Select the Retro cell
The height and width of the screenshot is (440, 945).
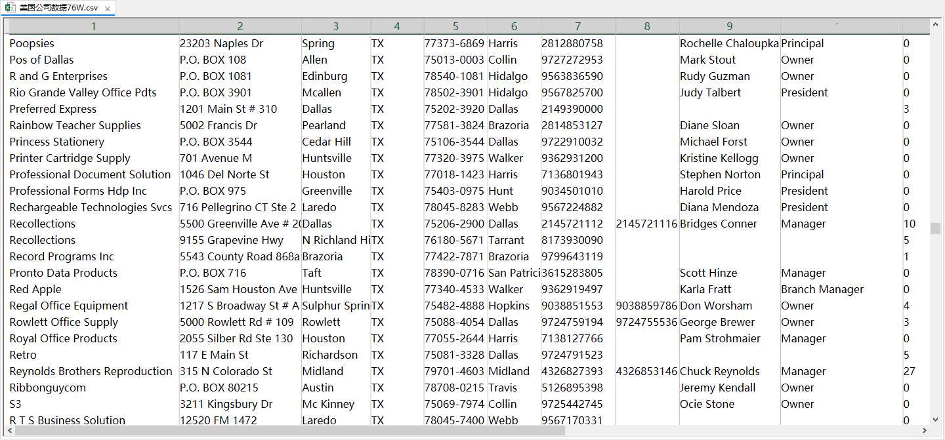94,355
